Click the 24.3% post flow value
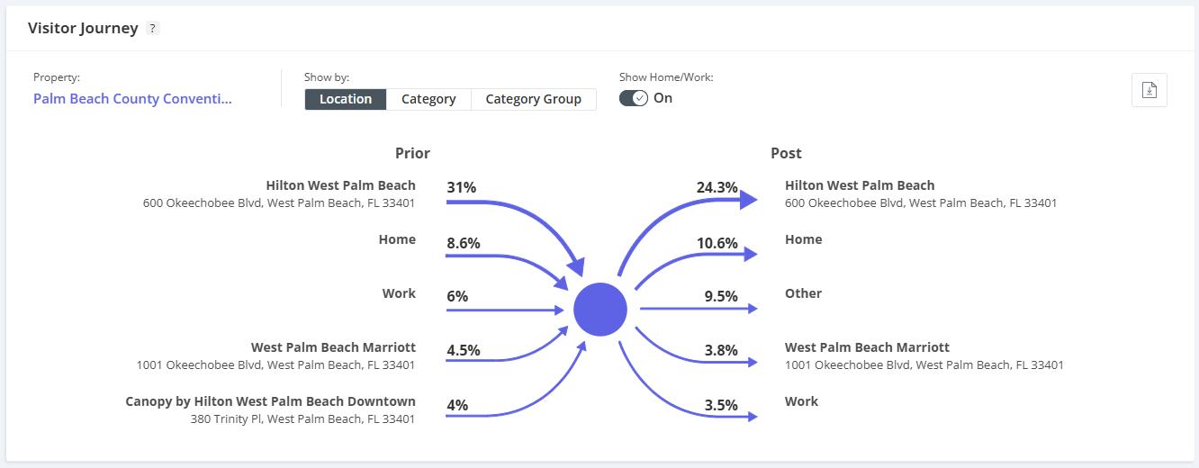 [x=717, y=188]
